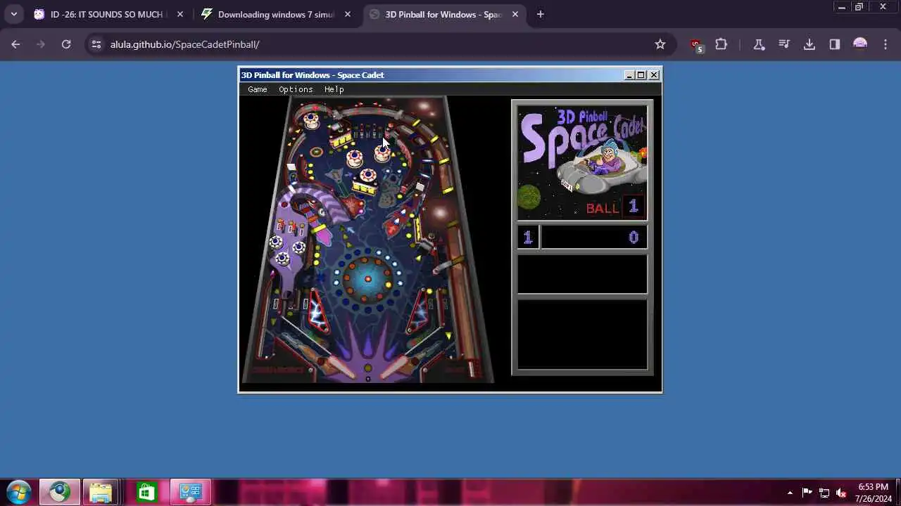This screenshot has width=901, height=506.
Task: Reload the current page
Action: click(x=66, y=44)
